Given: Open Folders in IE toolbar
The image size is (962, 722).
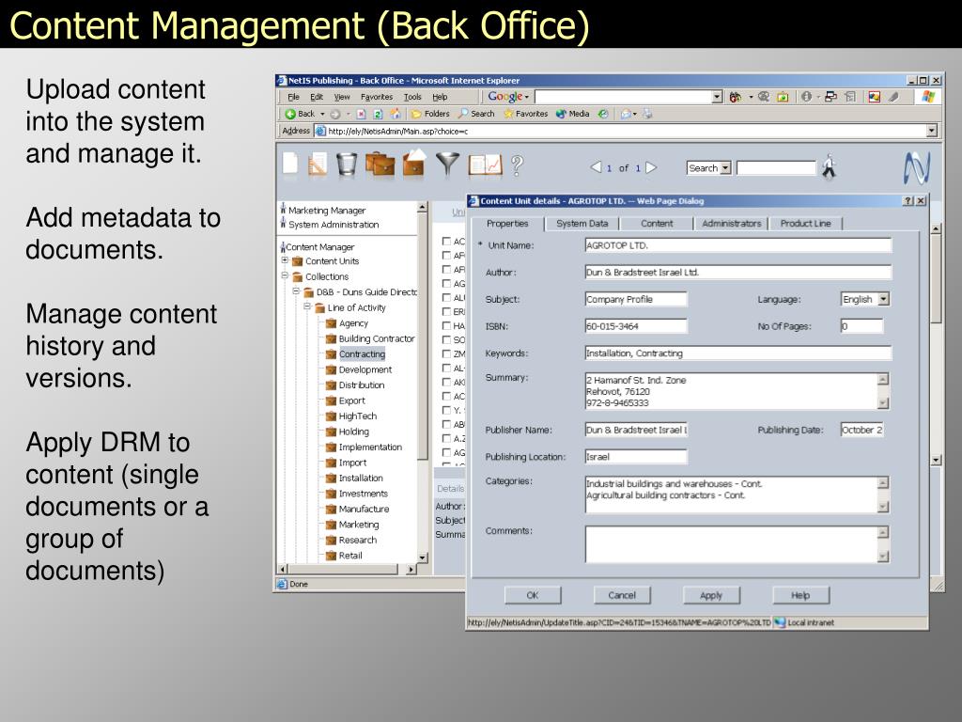Looking at the screenshot, I should (x=430, y=114).
